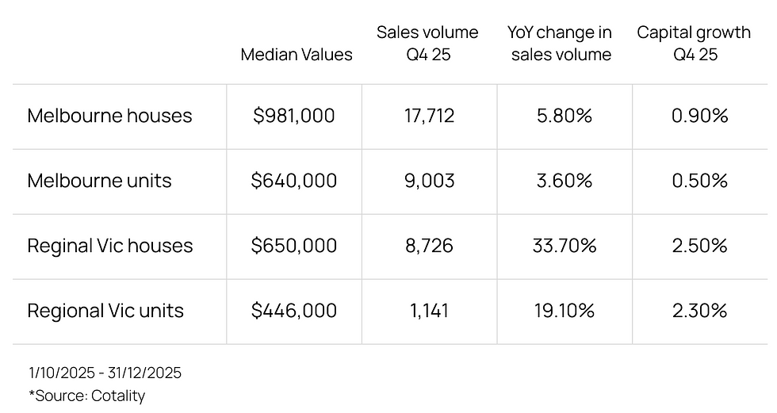The width and height of the screenshot is (777, 413).
Task: Click the Source: Cotality footnote
Action: pos(86,395)
